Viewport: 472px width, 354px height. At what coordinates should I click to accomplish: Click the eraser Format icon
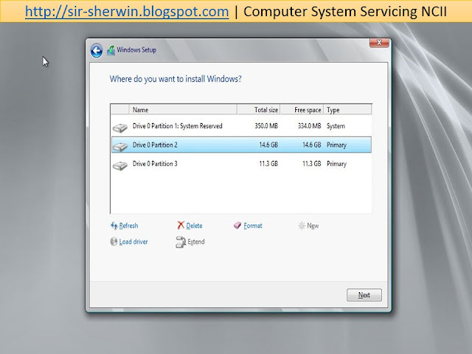237,226
